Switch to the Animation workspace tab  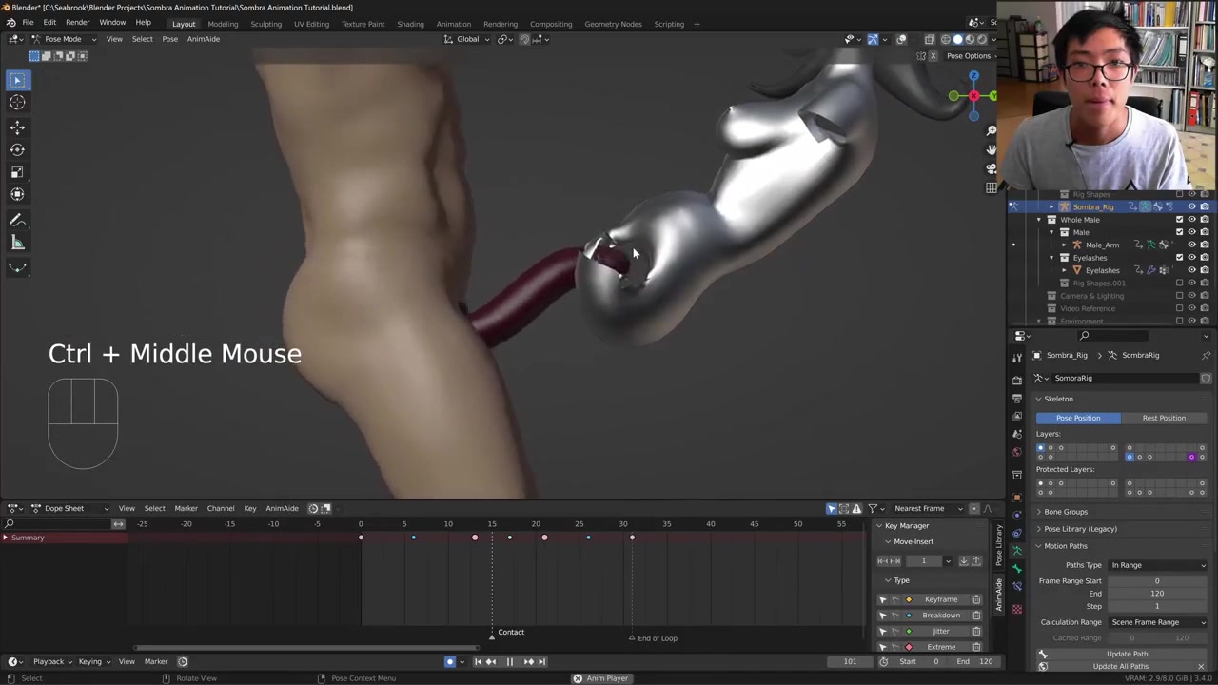(453, 24)
